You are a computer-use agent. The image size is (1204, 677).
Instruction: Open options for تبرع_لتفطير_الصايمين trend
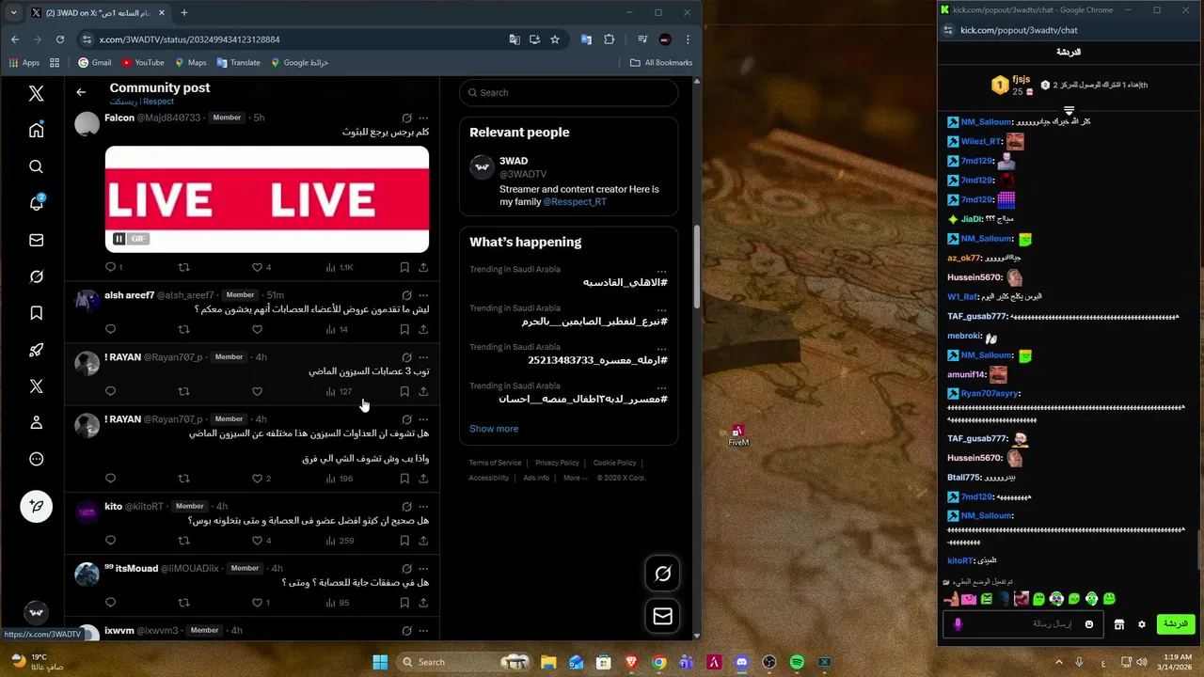point(661,308)
